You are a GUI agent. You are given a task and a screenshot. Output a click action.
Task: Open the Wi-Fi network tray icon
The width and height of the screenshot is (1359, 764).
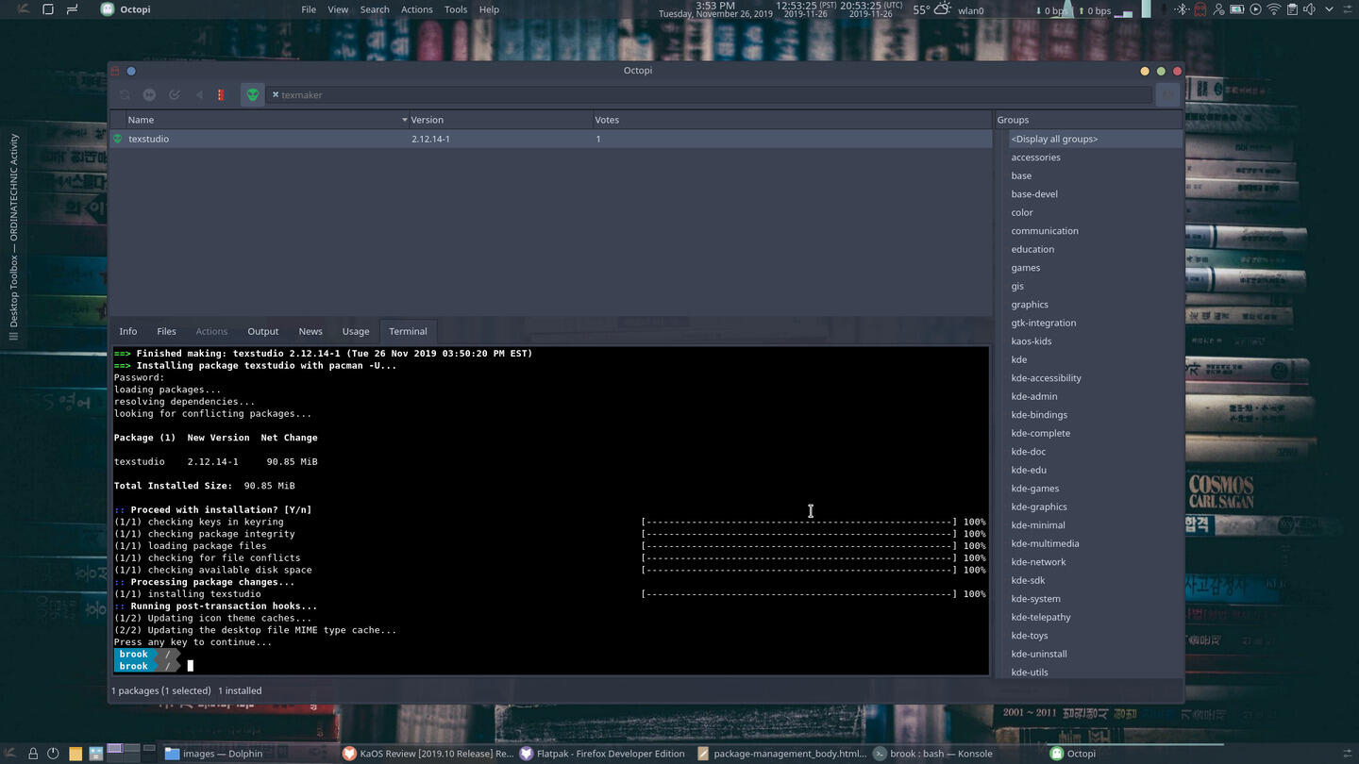click(1274, 9)
